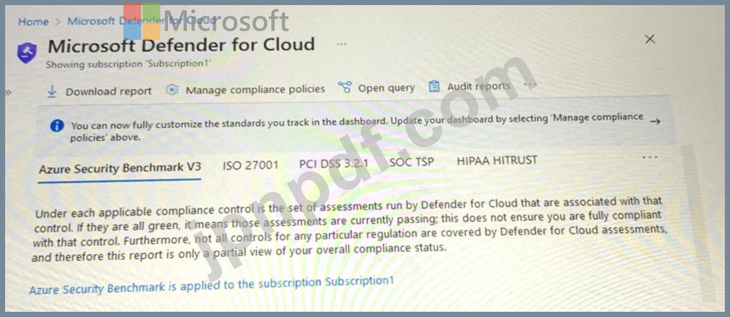Click the compliance description paragraph

[x=350, y=229]
